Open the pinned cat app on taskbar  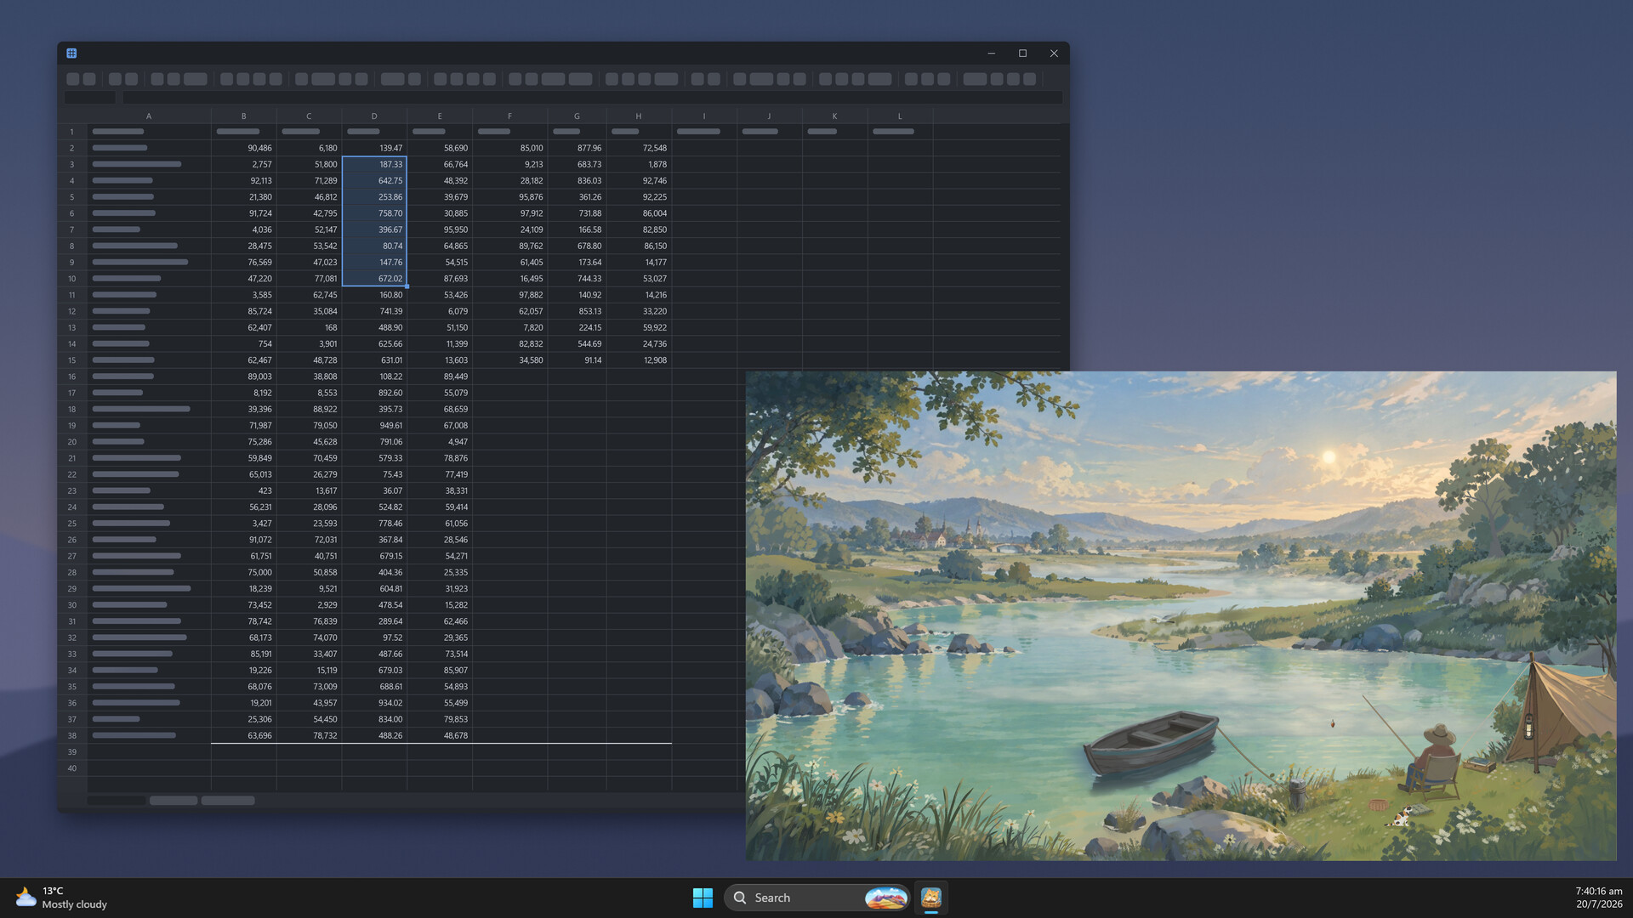pyautogui.click(x=931, y=898)
